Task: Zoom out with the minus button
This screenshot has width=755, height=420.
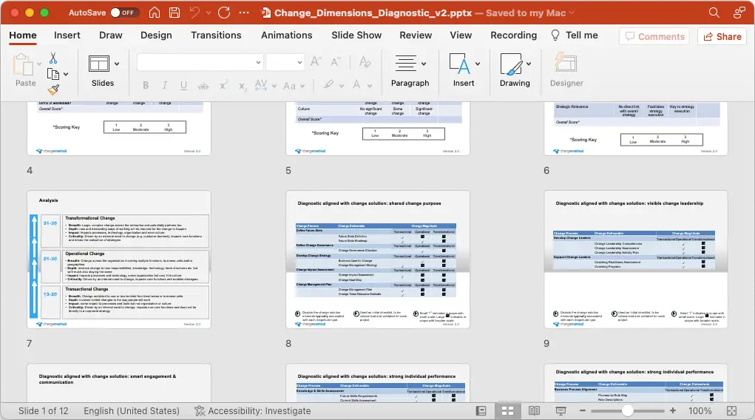Action: click(x=583, y=411)
